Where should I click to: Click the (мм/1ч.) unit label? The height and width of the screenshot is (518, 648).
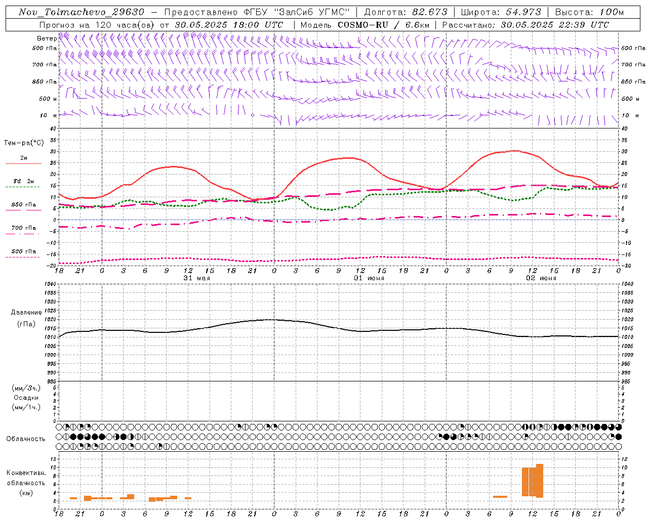(26, 407)
